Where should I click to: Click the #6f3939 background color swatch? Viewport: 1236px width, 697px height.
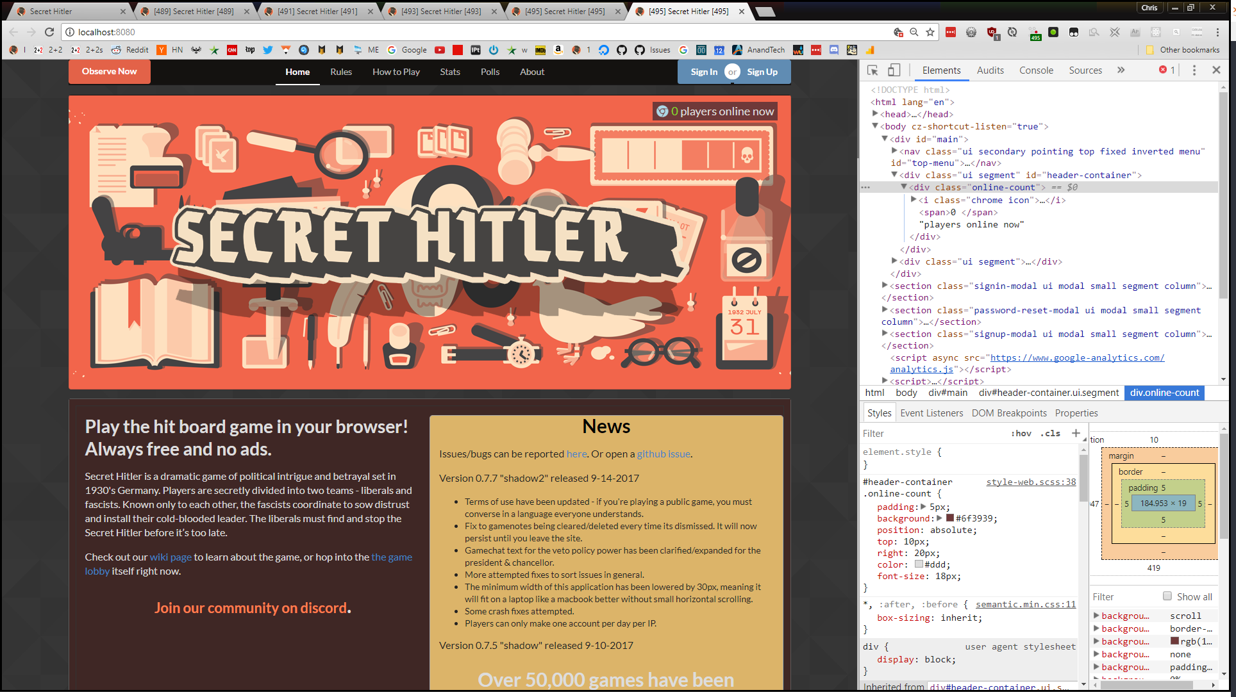click(950, 518)
